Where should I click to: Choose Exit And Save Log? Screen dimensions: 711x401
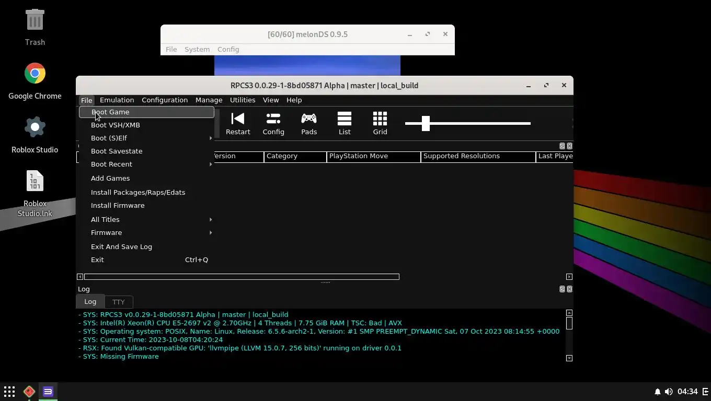coord(146,246)
